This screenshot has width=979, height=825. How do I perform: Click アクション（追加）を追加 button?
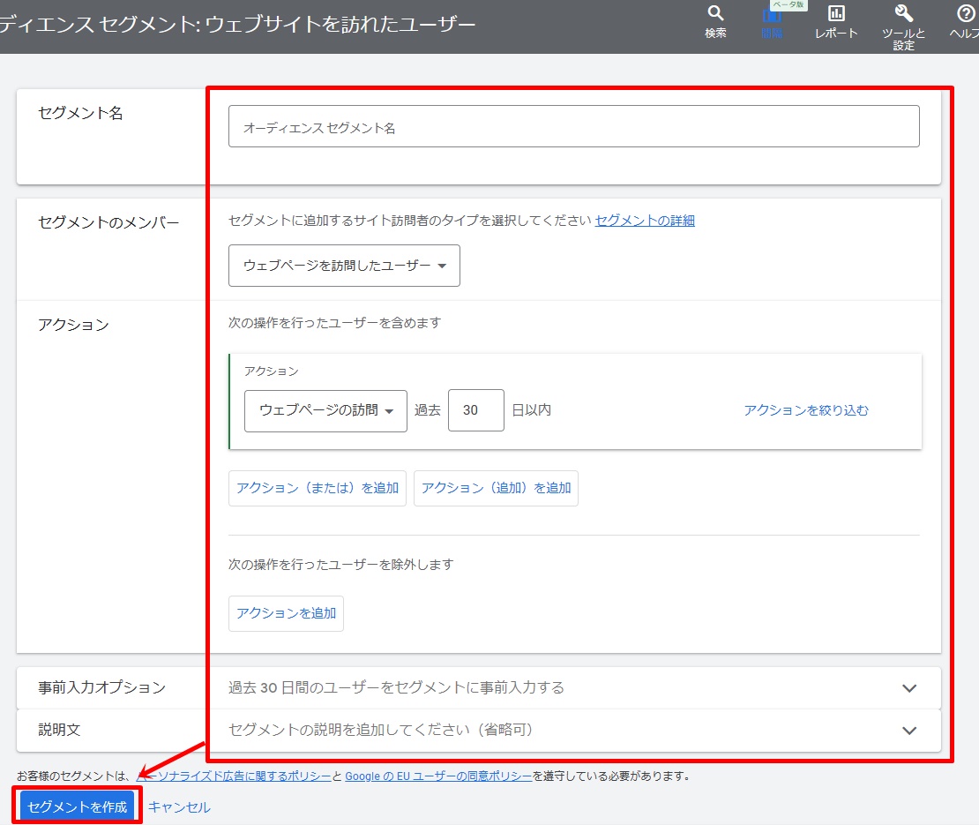(496, 488)
